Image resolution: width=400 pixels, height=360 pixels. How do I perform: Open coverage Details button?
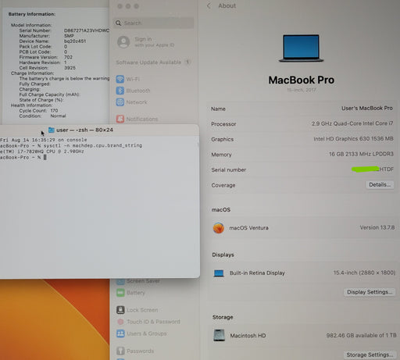(380, 185)
